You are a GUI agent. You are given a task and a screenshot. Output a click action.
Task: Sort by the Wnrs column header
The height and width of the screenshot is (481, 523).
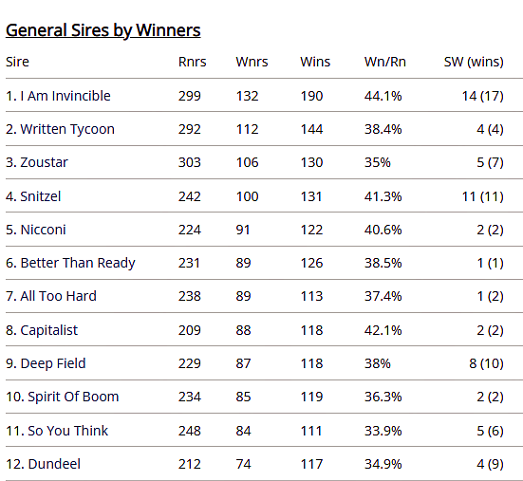click(x=252, y=62)
